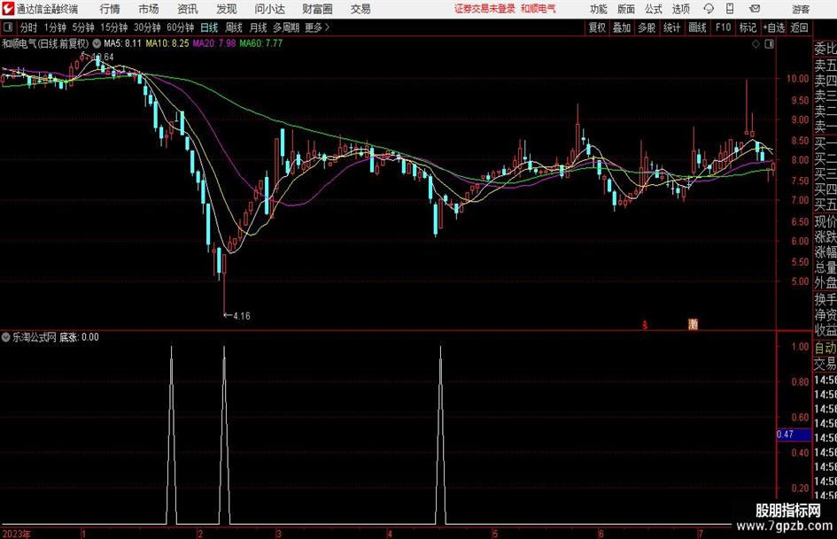This screenshot has width=837, height=539.
Task: Open the 公式 menu
Action: (654, 9)
